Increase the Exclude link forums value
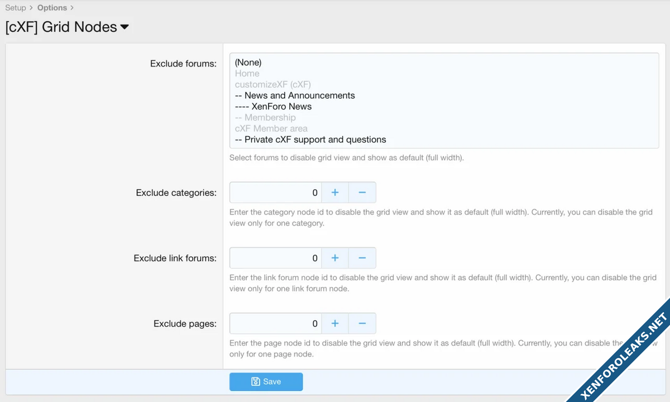 tap(335, 258)
